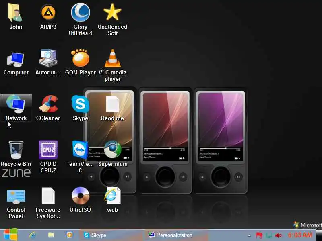322x241 pixels.
Task: Select the Network desktop icon
Action: tap(16, 108)
